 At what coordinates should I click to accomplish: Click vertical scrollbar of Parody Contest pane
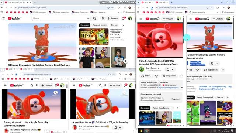[x=67, y=86]
